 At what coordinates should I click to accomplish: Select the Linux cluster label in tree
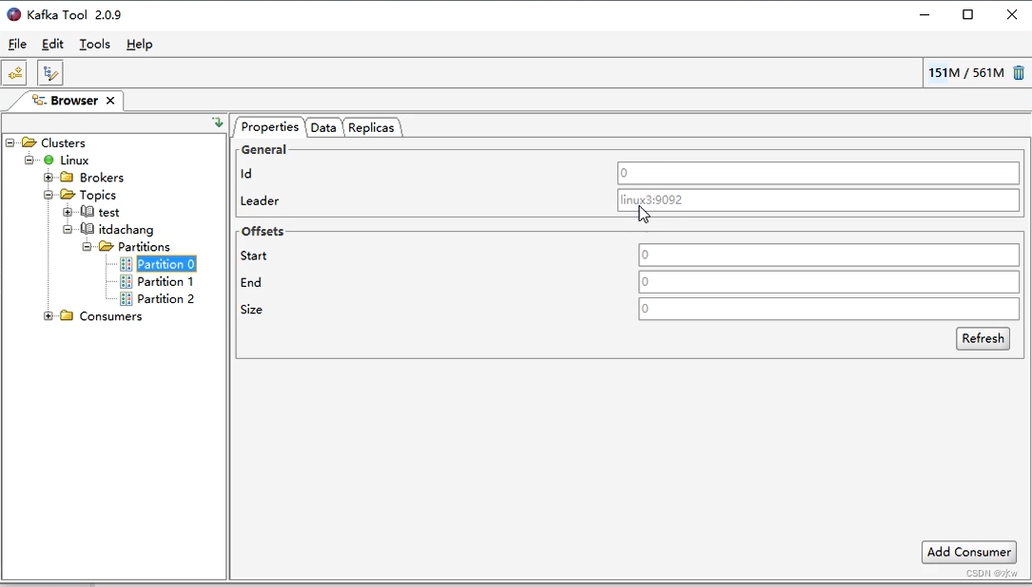click(74, 161)
